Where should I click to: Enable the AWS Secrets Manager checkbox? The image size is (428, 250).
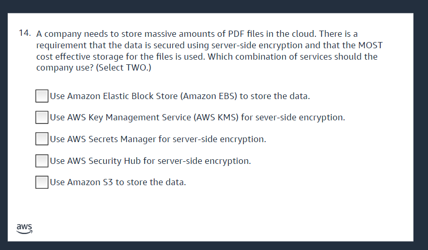click(42, 139)
